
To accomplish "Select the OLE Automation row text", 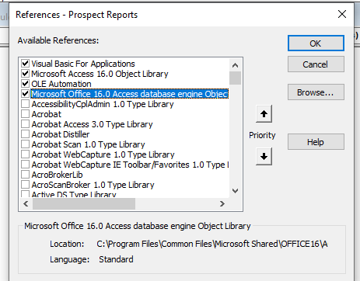I will [x=61, y=84].
